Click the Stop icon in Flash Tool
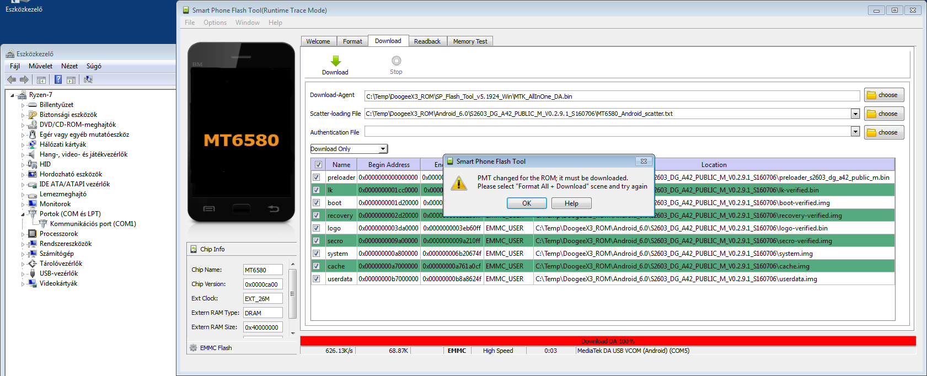This screenshot has height=376, width=927. coord(396,61)
